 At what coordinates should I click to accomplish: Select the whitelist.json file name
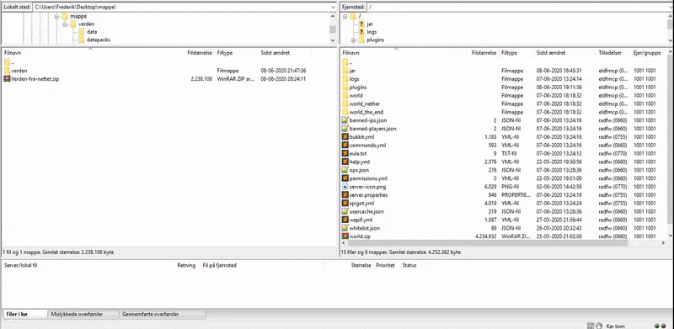click(365, 228)
